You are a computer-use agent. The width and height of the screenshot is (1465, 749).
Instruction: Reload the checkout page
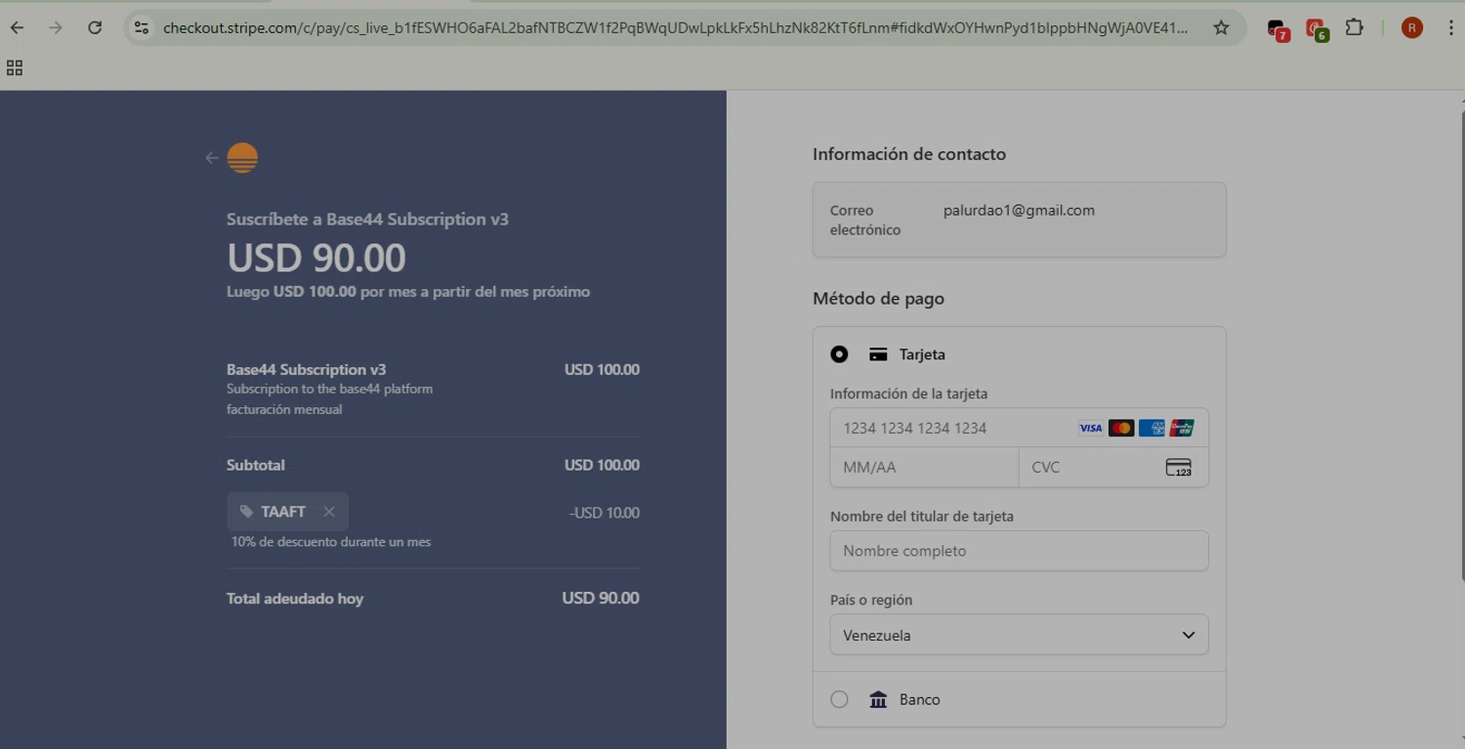pyautogui.click(x=95, y=27)
